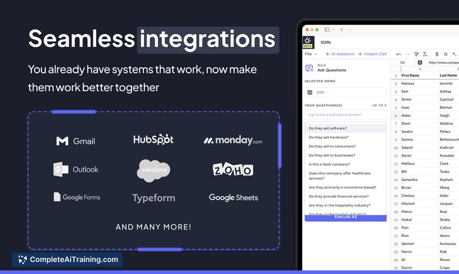Click the formula bar URL text
The image size is (459, 274).
[443, 62]
